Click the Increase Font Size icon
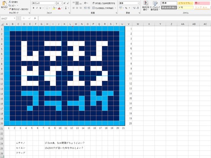This screenshot has height=158, width=211. tap(65, 3)
